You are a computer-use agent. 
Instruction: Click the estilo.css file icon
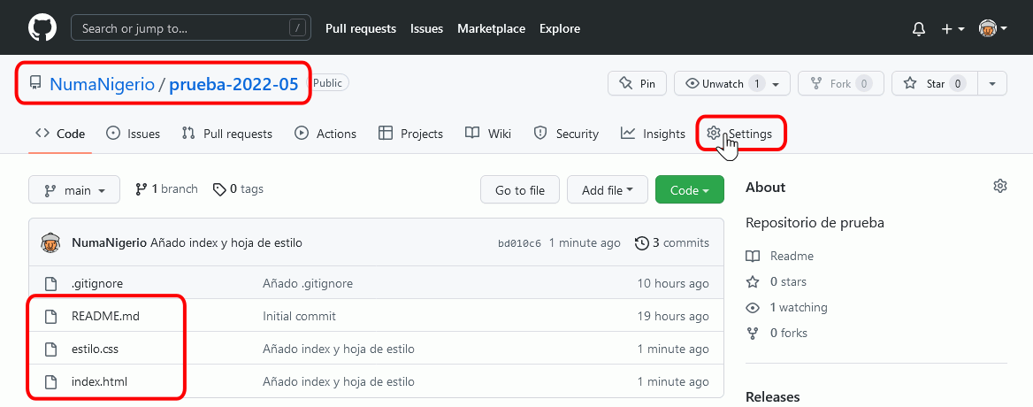50,349
